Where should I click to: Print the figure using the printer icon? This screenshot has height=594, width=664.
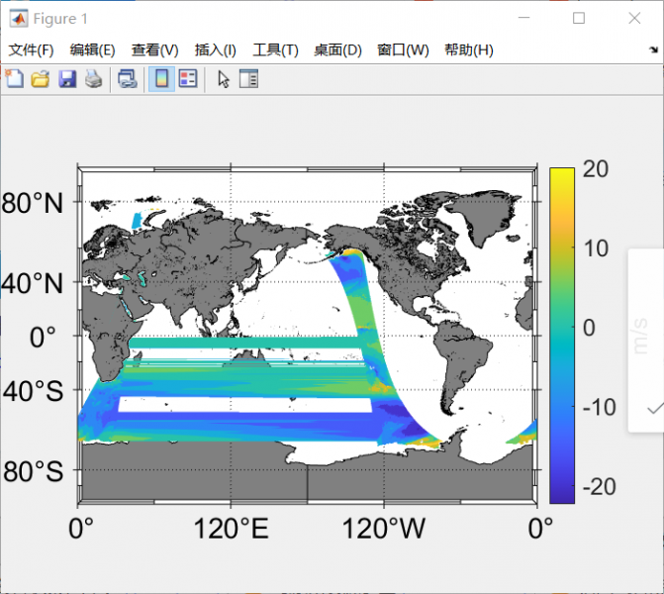(92, 79)
